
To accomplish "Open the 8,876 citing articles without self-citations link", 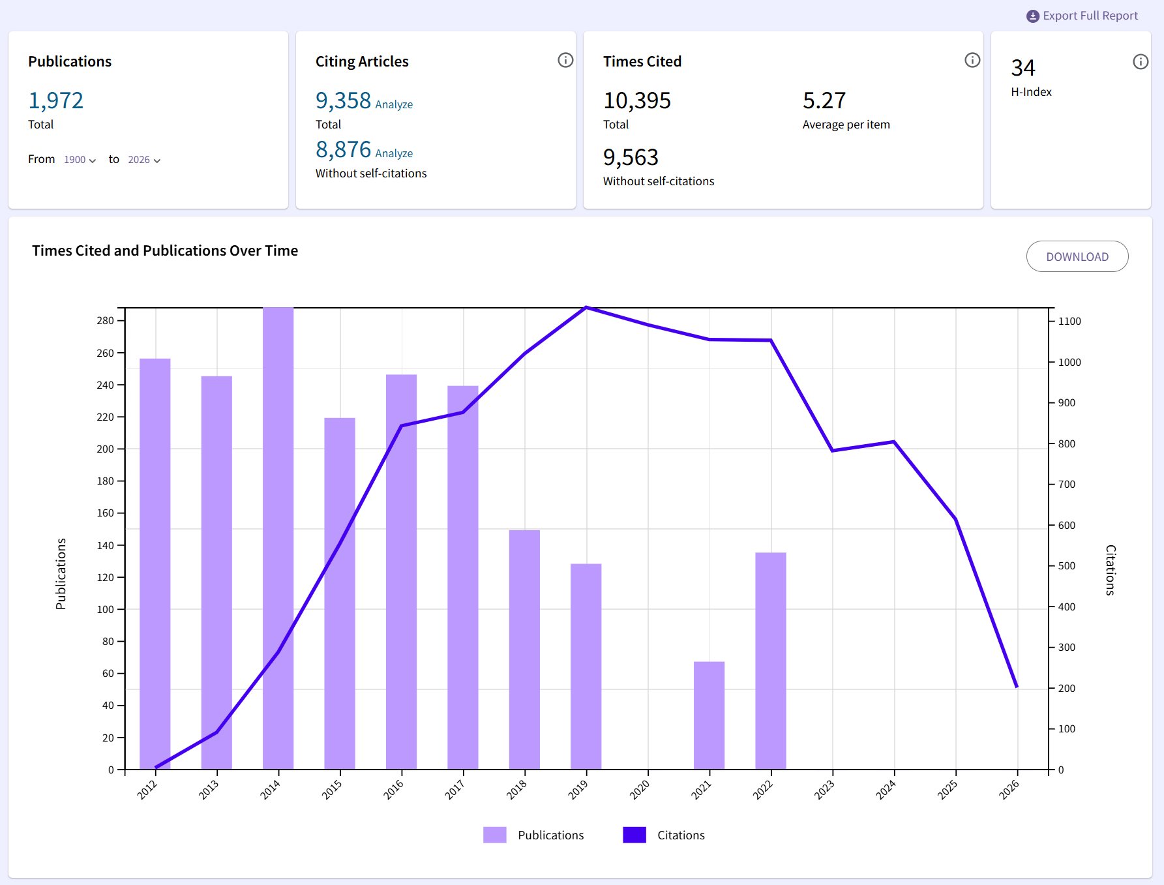I will tap(343, 149).
